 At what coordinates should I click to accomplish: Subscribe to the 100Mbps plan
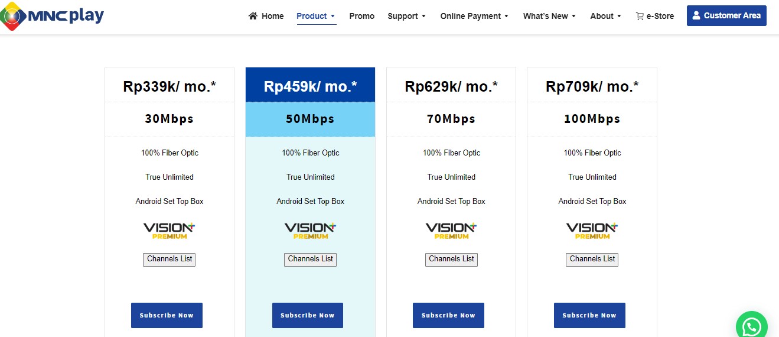click(x=589, y=315)
